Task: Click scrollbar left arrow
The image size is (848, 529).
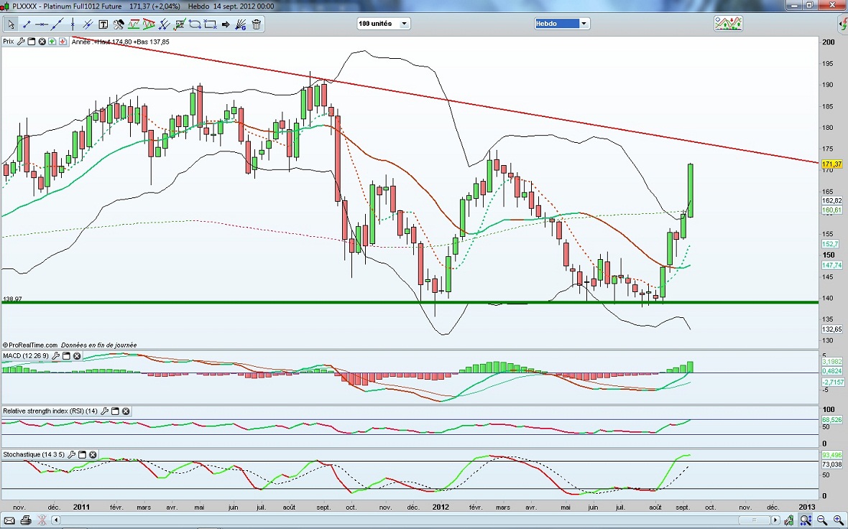Action: (56, 520)
